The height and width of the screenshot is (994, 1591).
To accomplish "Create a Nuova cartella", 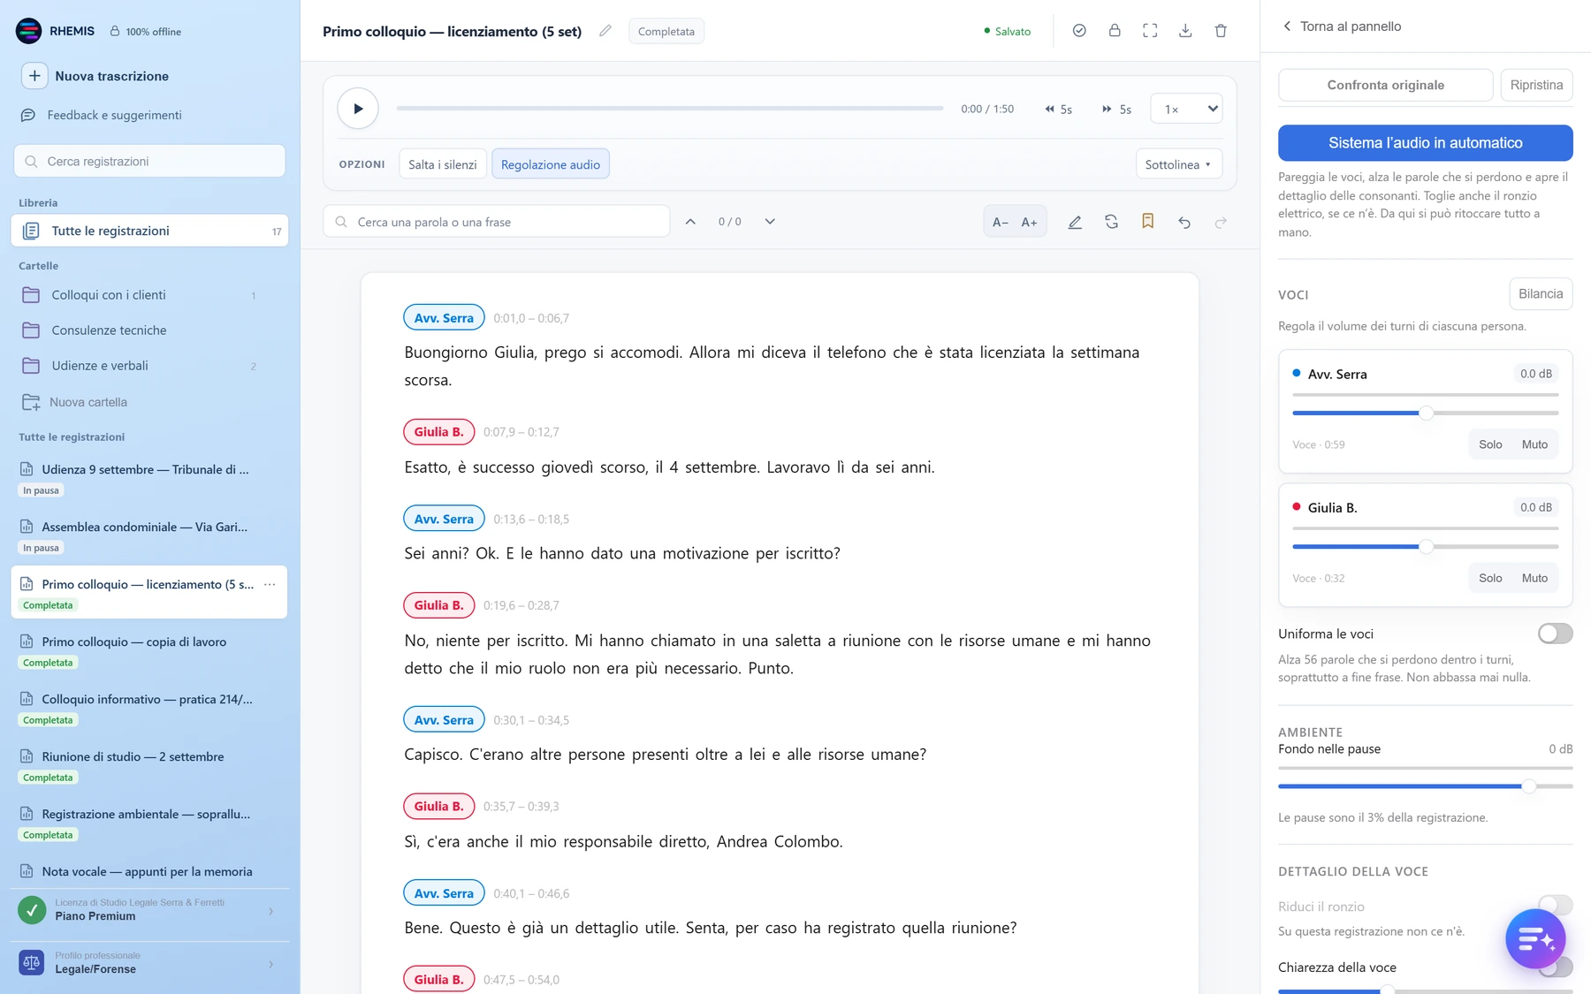I will tap(75, 402).
